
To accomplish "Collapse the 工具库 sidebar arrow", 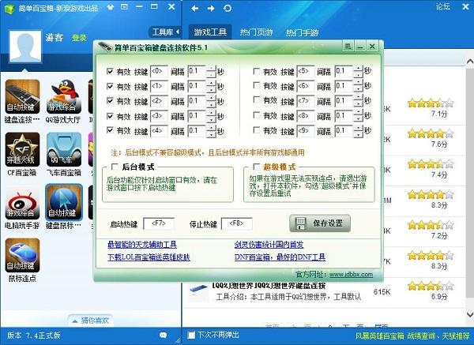I will tap(177, 32).
